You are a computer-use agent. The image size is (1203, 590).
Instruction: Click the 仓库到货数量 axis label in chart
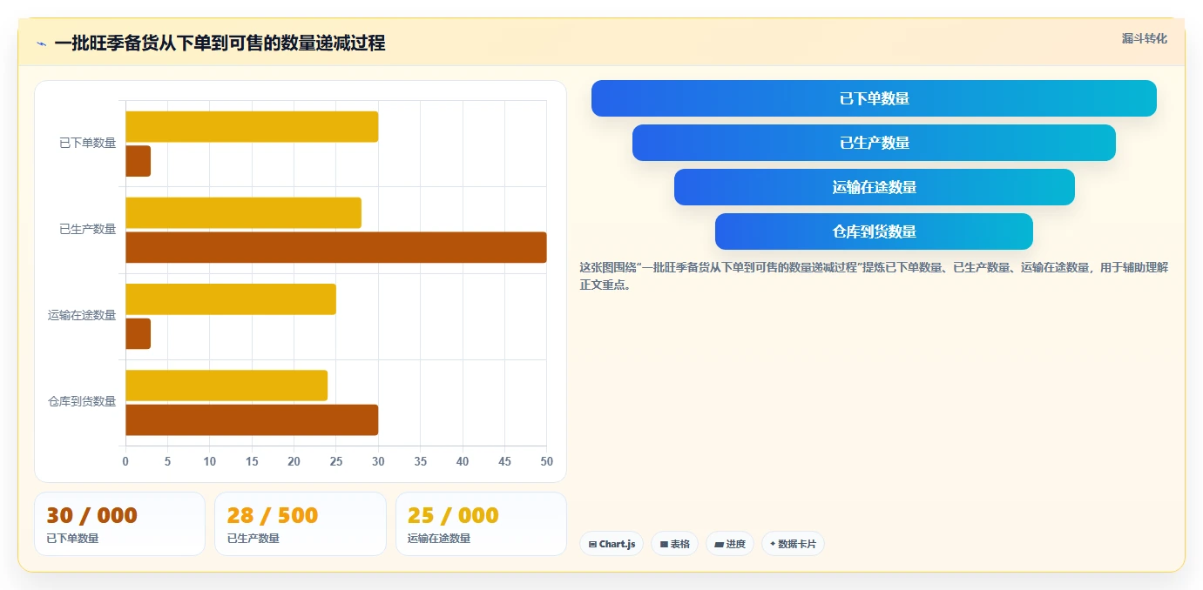[x=82, y=401]
